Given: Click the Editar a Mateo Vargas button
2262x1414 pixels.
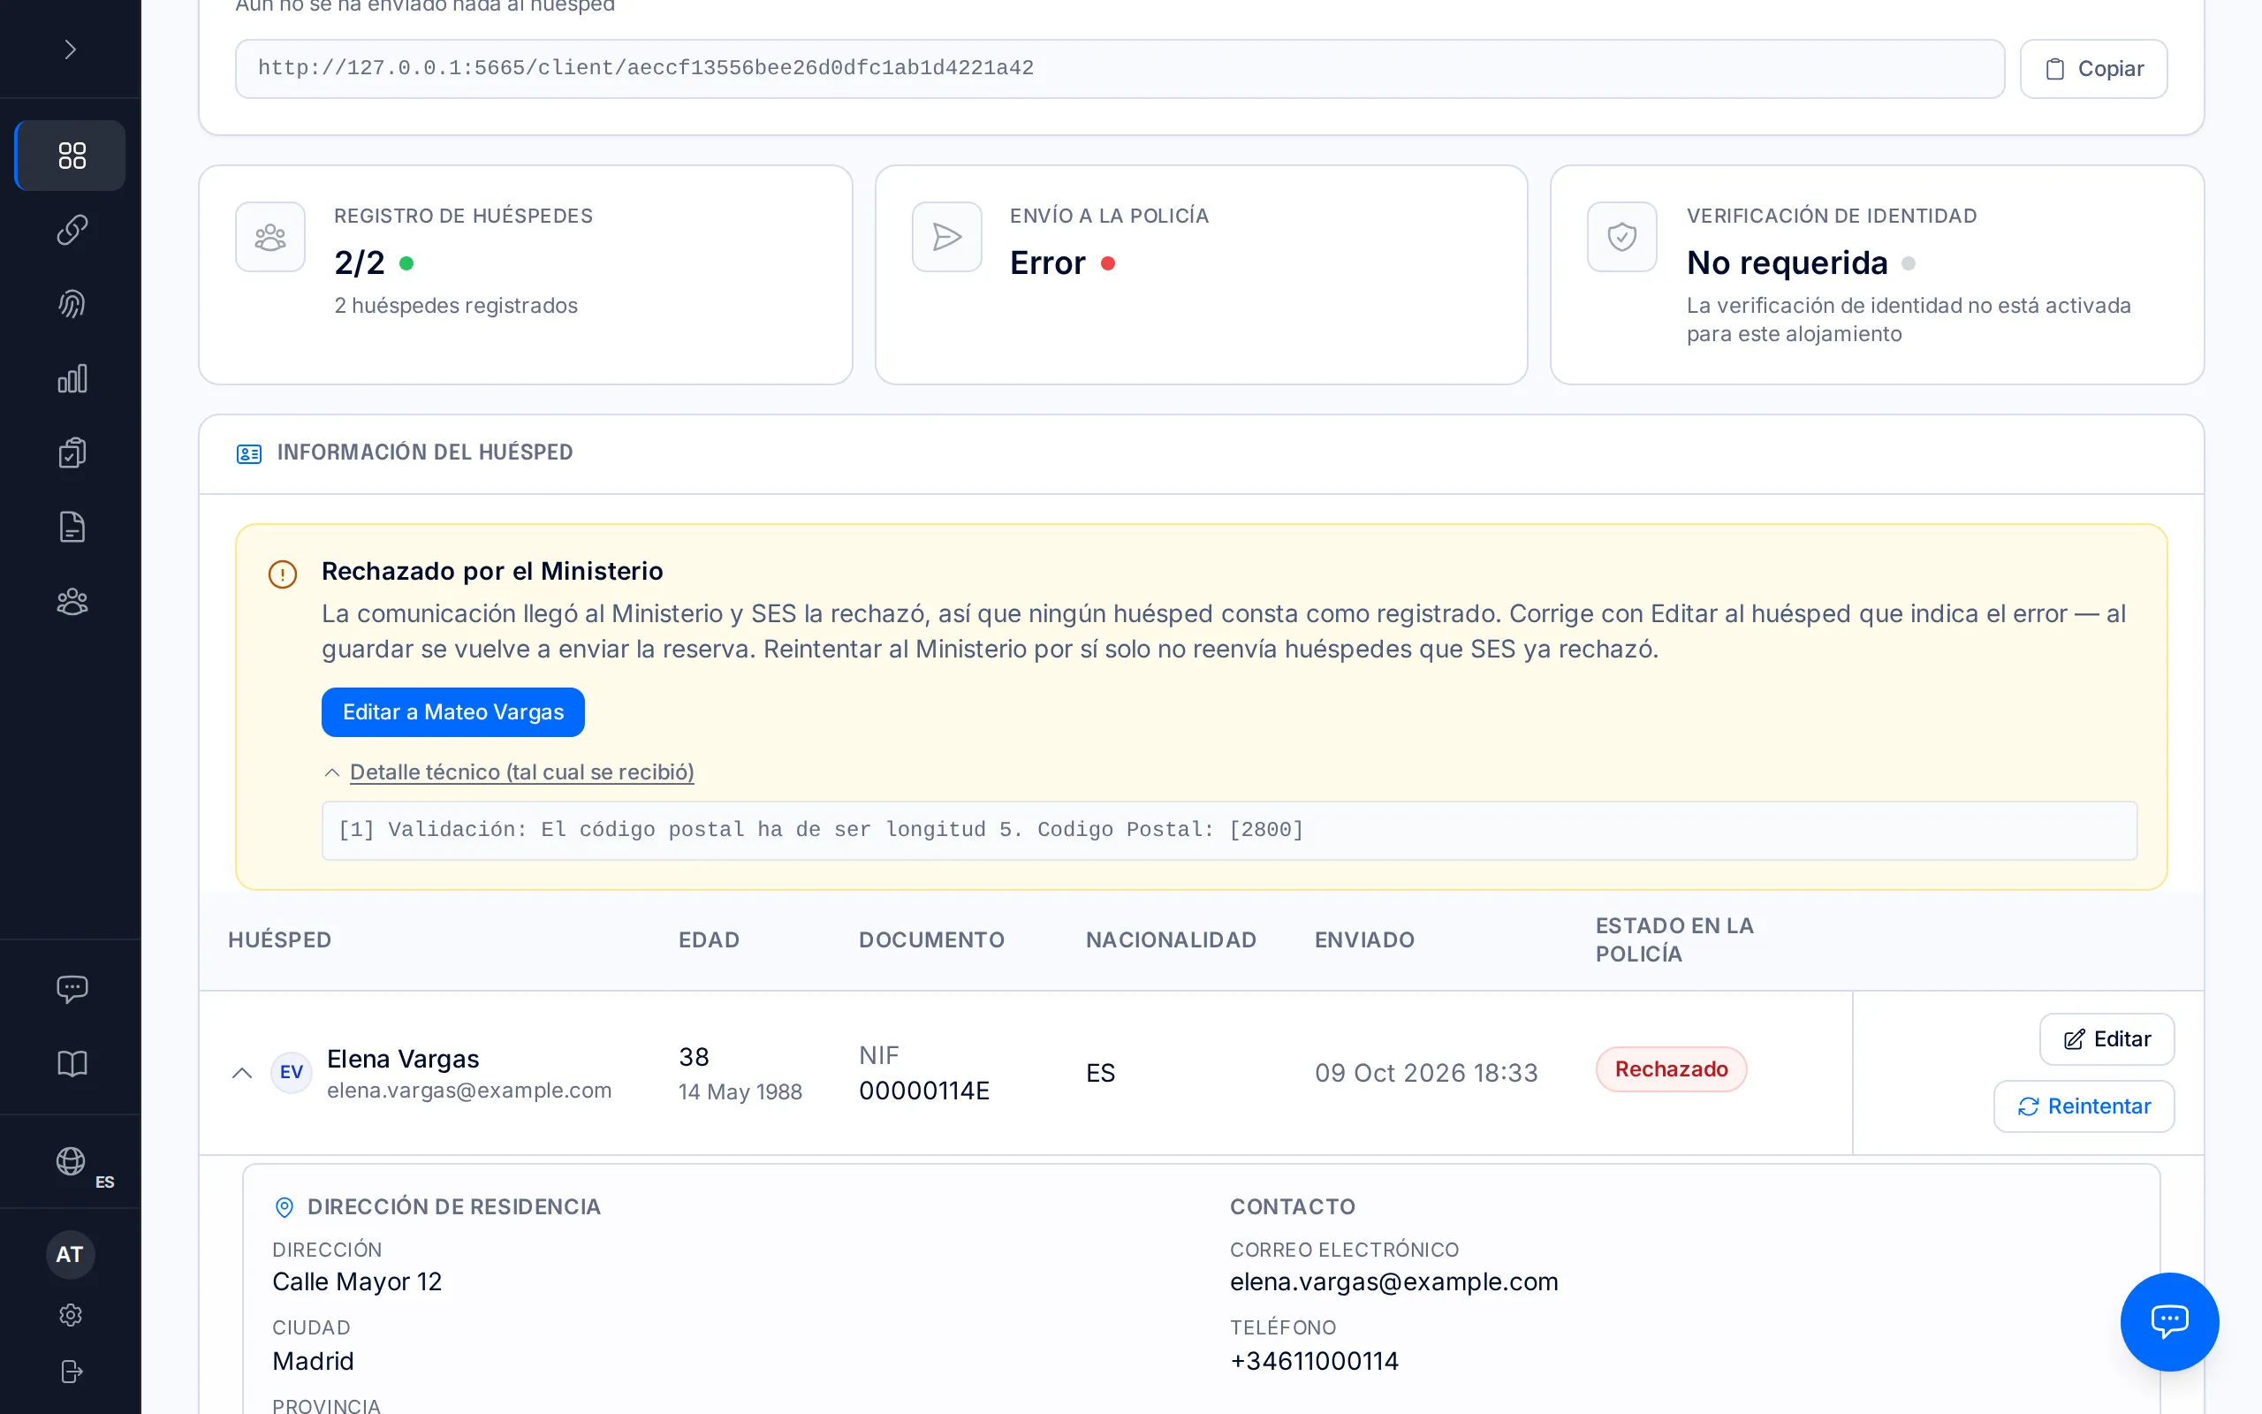Looking at the screenshot, I should pos(452,711).
